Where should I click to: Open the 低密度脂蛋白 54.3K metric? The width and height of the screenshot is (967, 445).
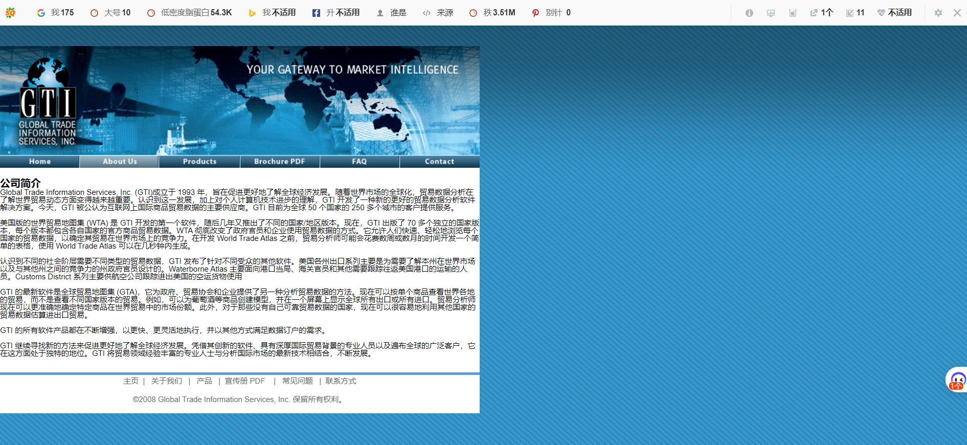190,13
